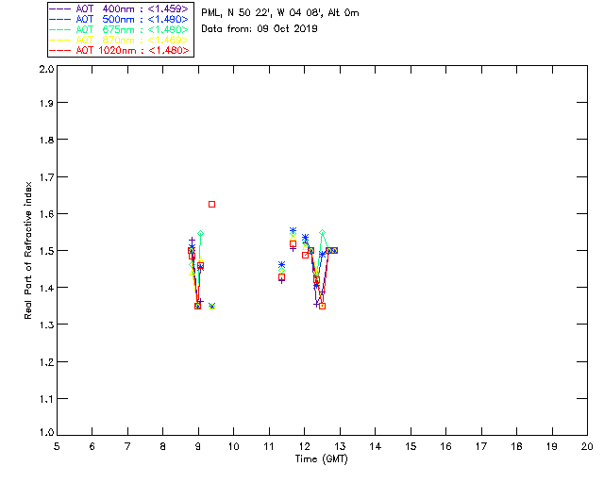Click the x-axis tick label '6'
The image size is (604, 483).
point(92,446)
